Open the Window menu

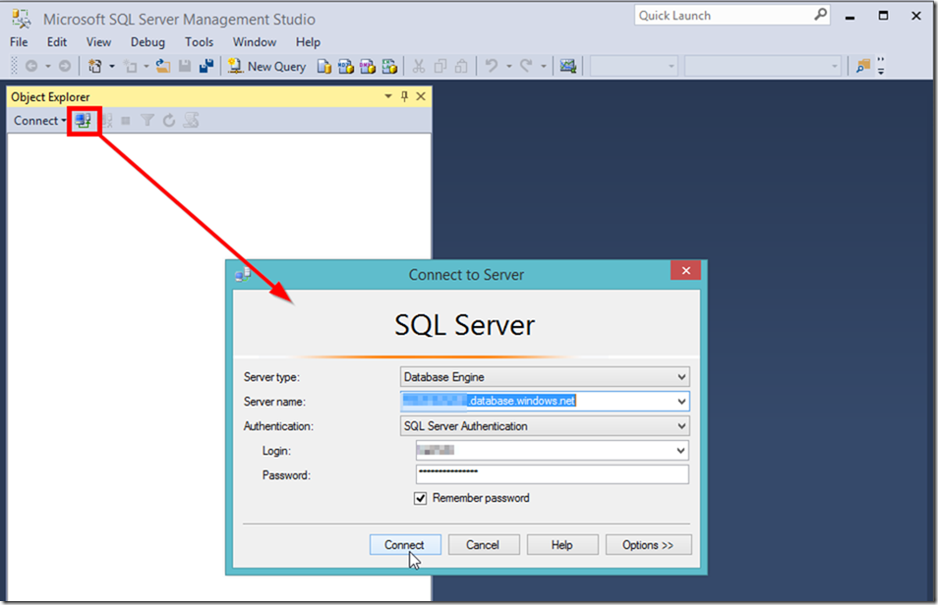(255, 42)
